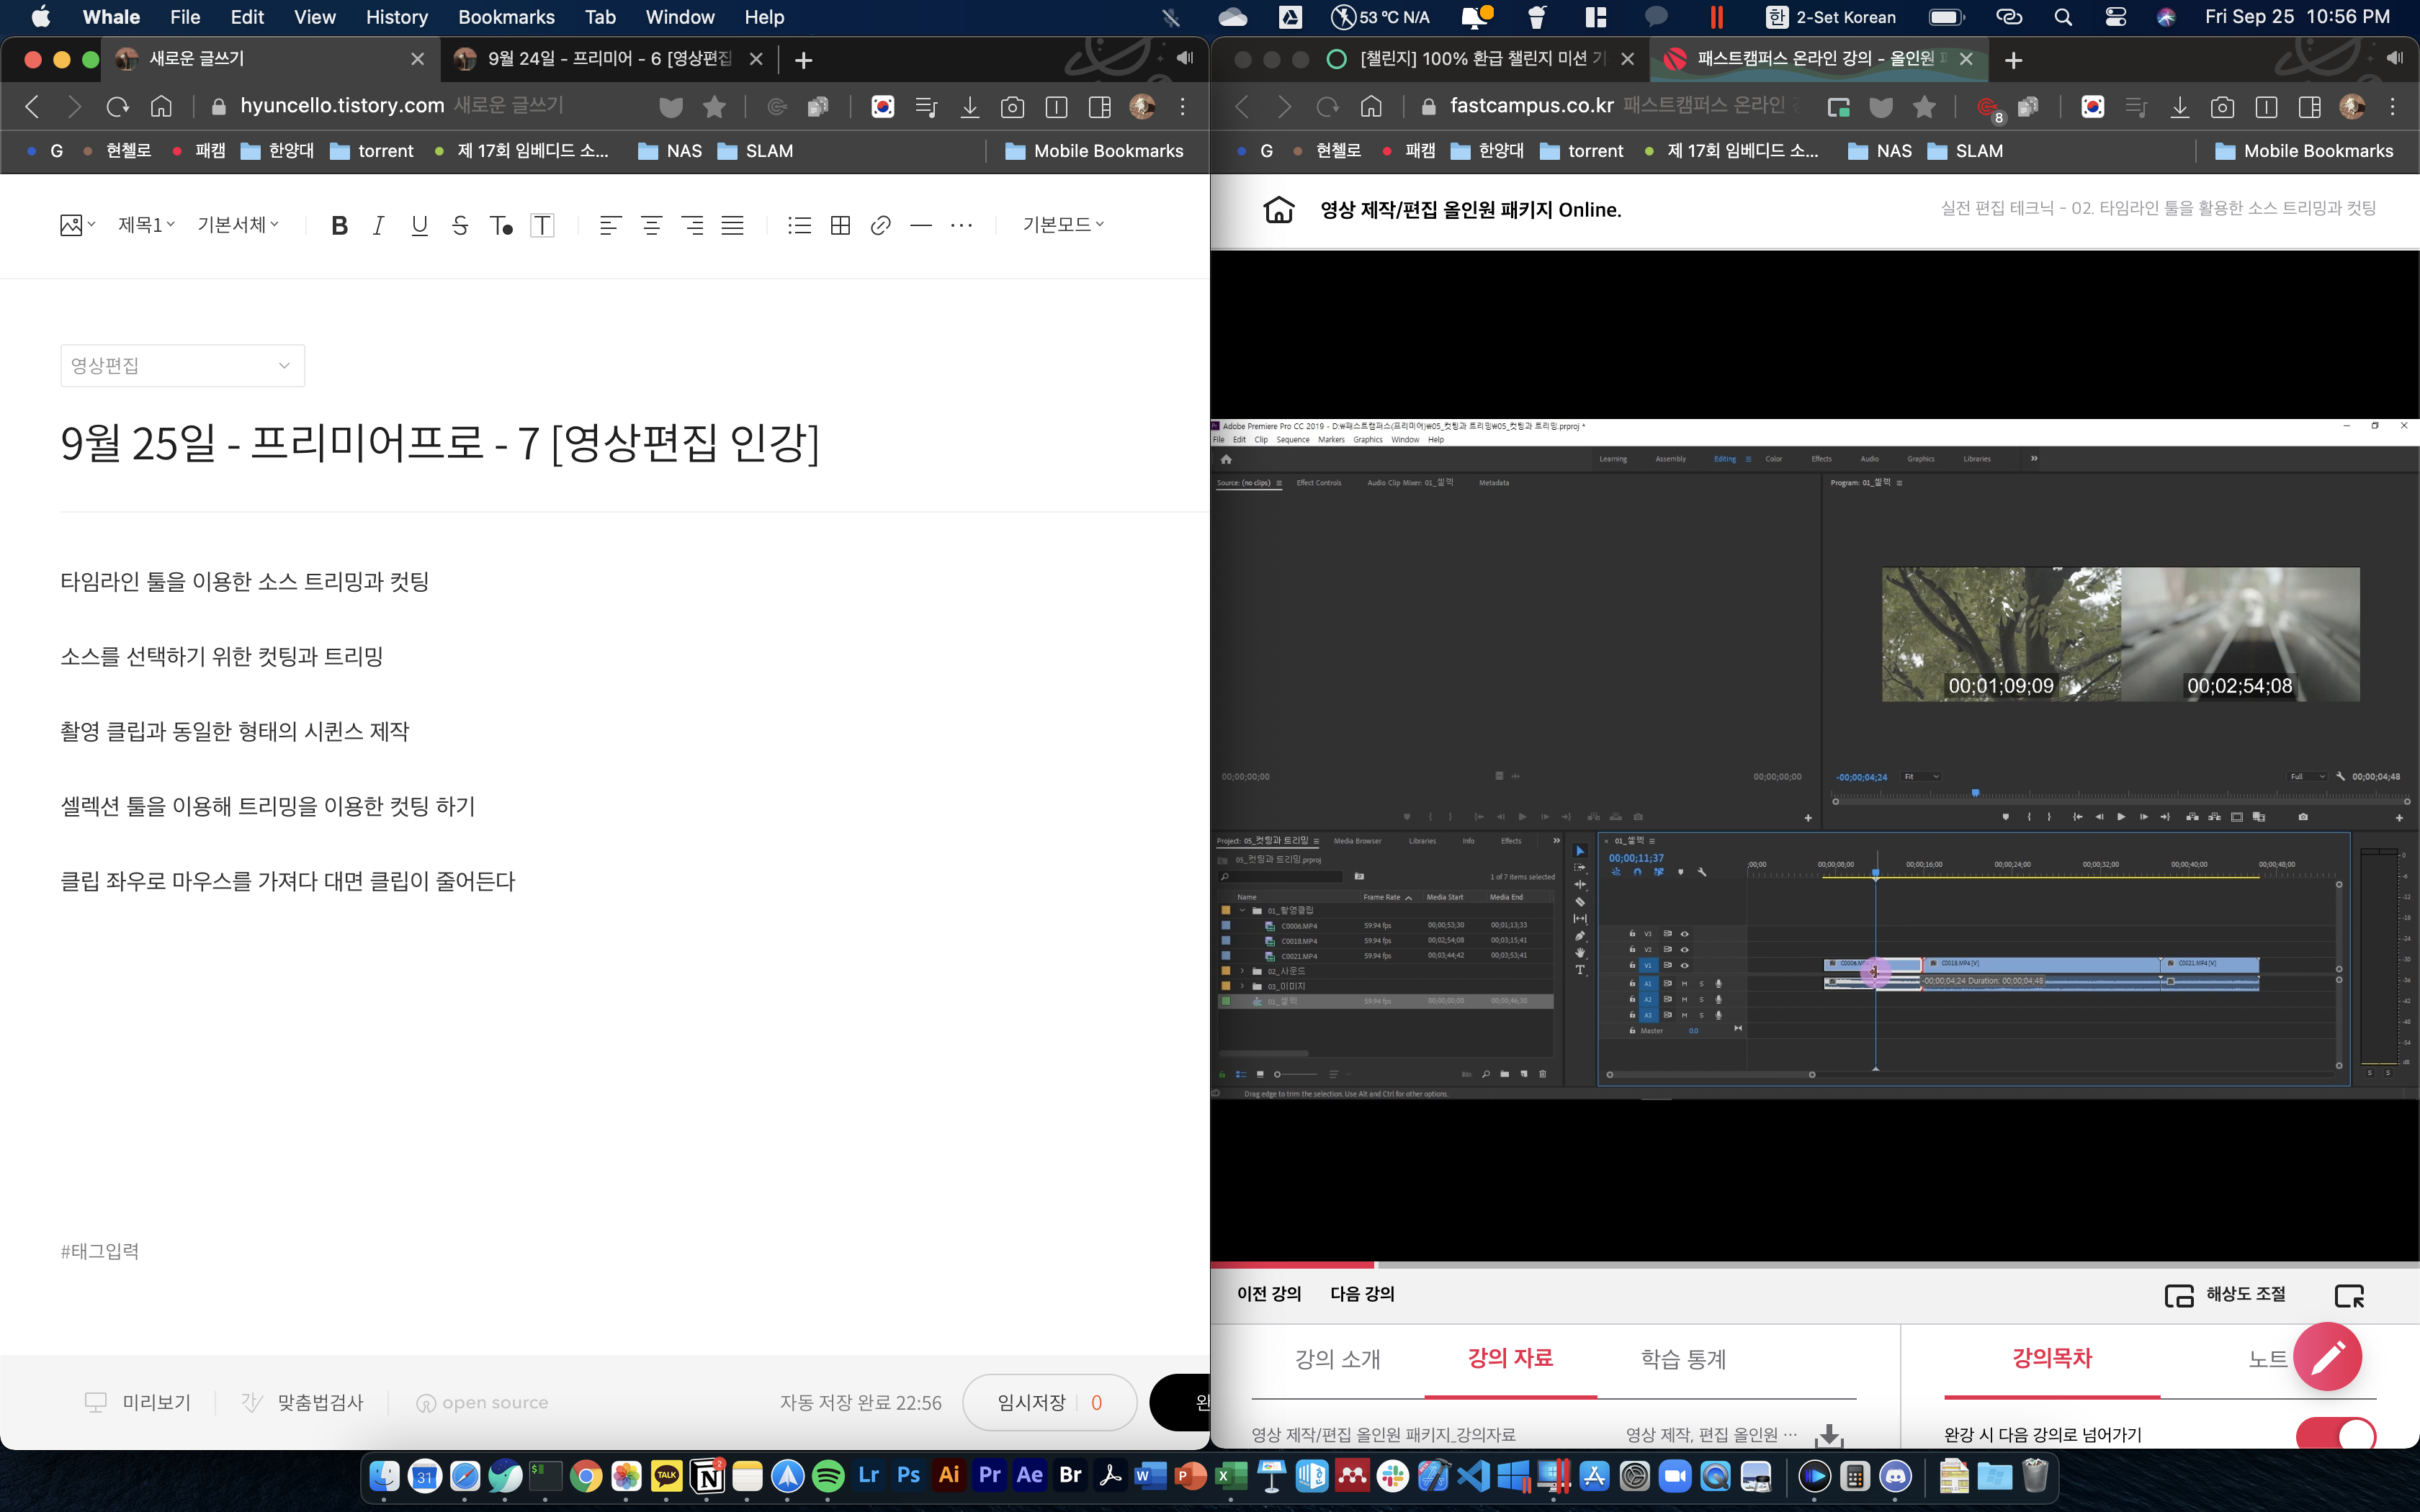Switch to the 강의 소개 tab
Screen dimensions: 2420x1512
click(x=1337, y=1359)
